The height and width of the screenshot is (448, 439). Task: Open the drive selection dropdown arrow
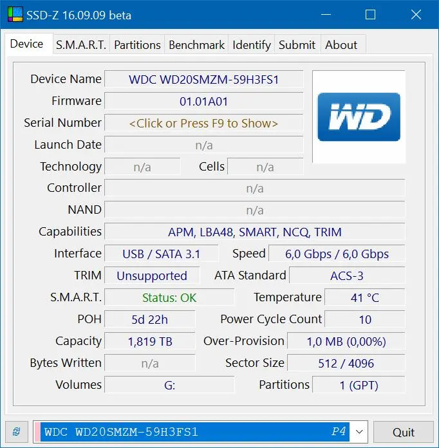click(359, 431)
